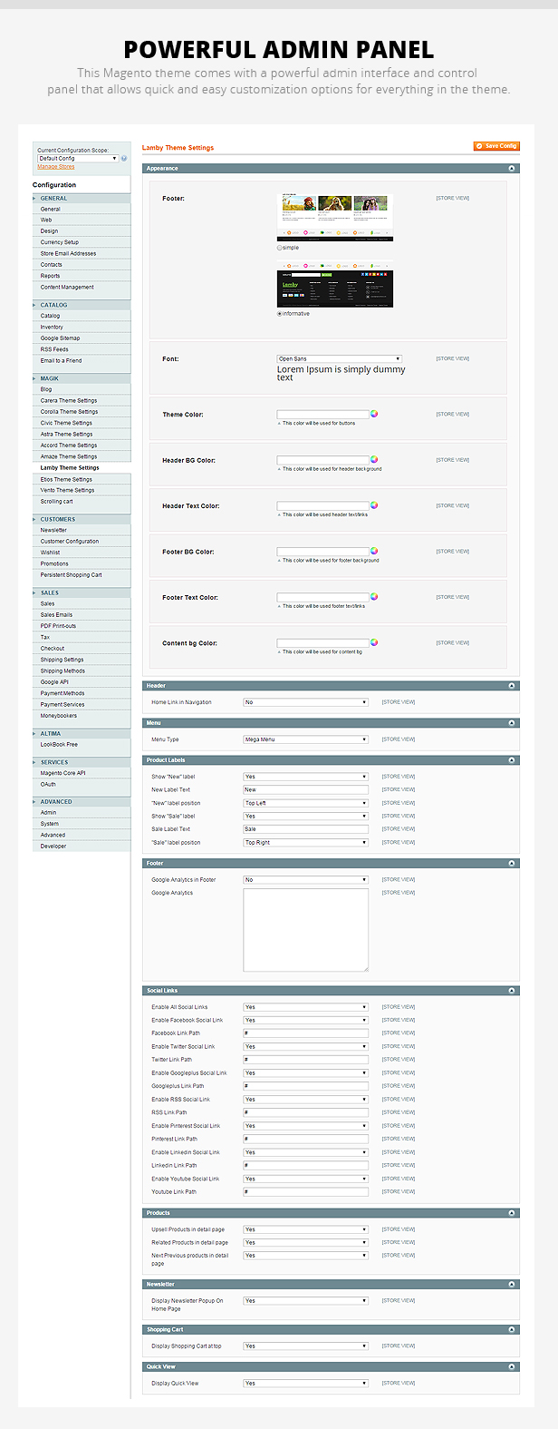The height and width of the screenshot is (1429, 558).
Task: Open Upsell Products in detail page dropdown
Action: point(306,1230)
